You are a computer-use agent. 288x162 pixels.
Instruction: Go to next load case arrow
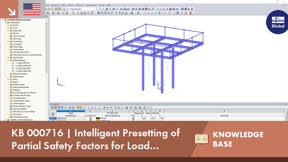[x=103, y=9]
